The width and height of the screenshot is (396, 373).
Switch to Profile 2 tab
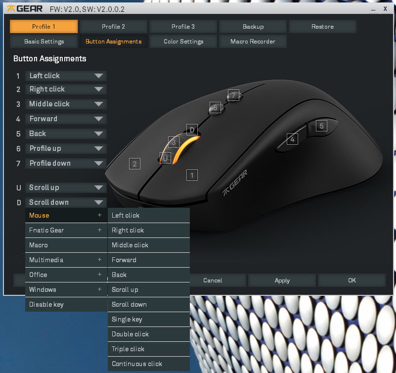pos(113,27)
